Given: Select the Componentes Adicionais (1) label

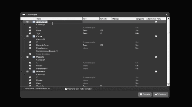Looking at the screenshot, I should coord(47,51).
